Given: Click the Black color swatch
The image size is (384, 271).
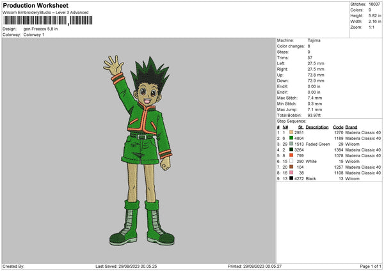Looking at the screenshot, I should pos(291,178).
